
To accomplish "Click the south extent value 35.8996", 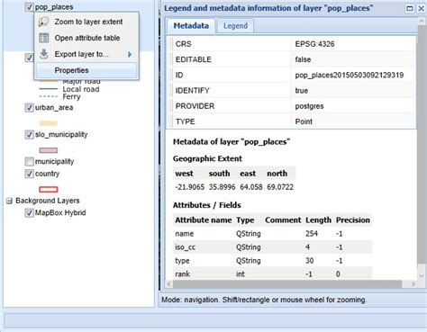I will [x=222, y=187].
